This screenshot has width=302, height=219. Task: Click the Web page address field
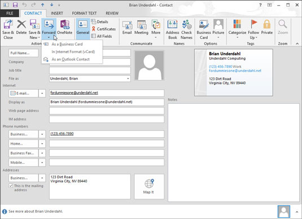click(107, 111)
